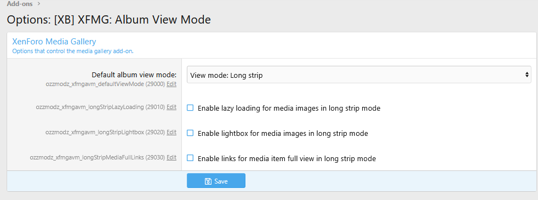
Task: Click the Options: [XB] XFMG page title
Action: pos(109,20)
